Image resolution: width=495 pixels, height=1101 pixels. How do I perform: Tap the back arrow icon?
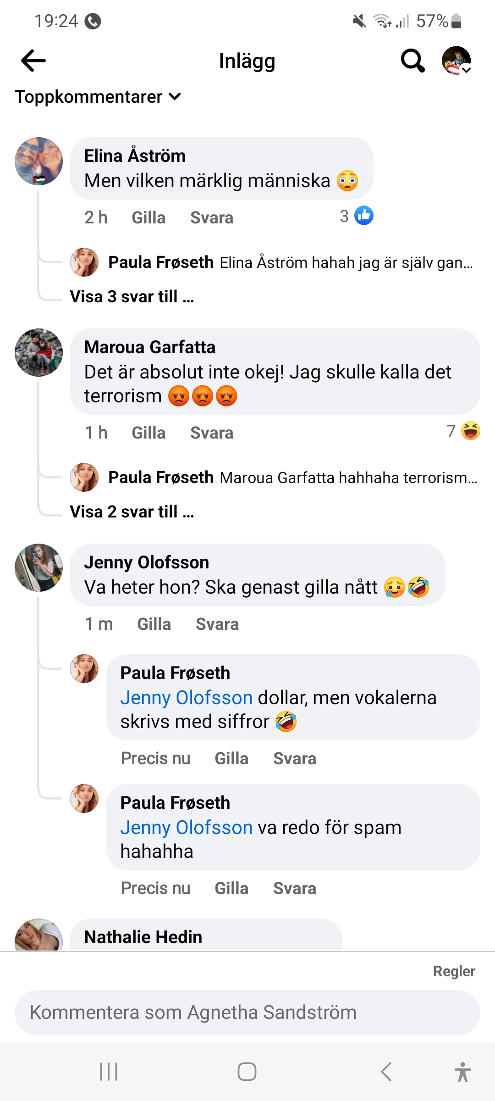(x=33, y=61)
